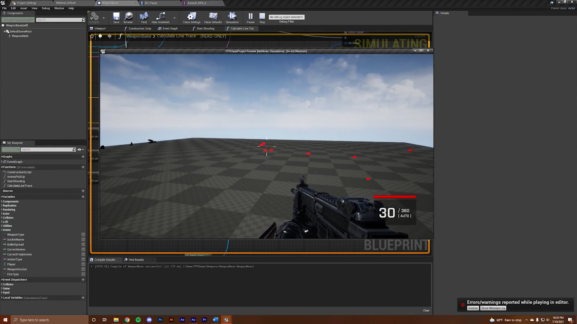The width and height of the screenshot is (577, 324).
Task: Open the debug object filter dropdown
Action: [x=286, y=17]
